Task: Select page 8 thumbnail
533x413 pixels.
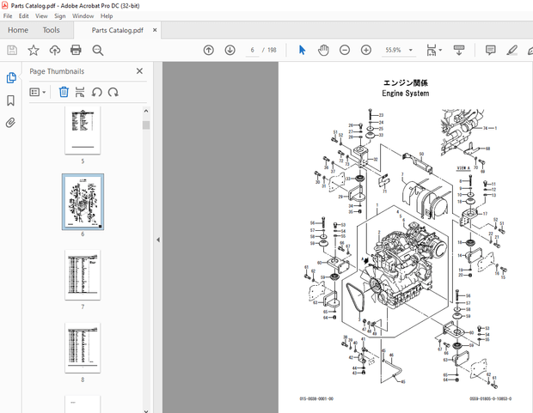Action: click(x=83, y=348)
